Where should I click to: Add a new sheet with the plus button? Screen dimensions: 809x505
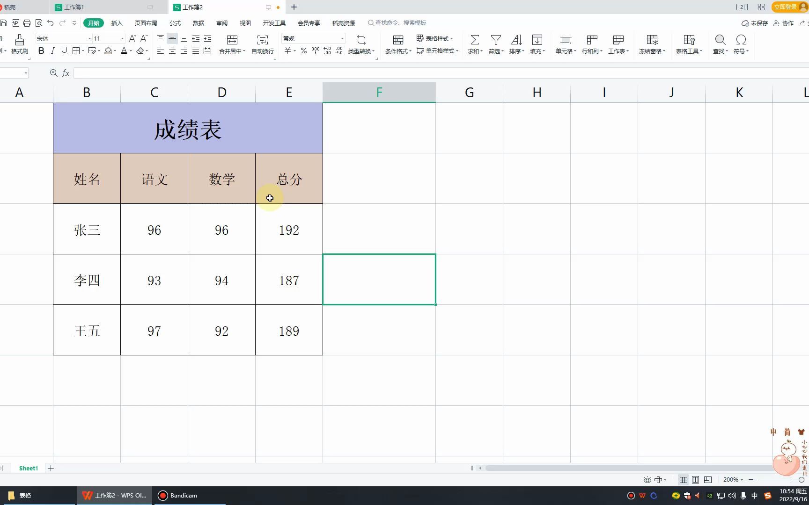pyautogui.click(x=51, y=468)
